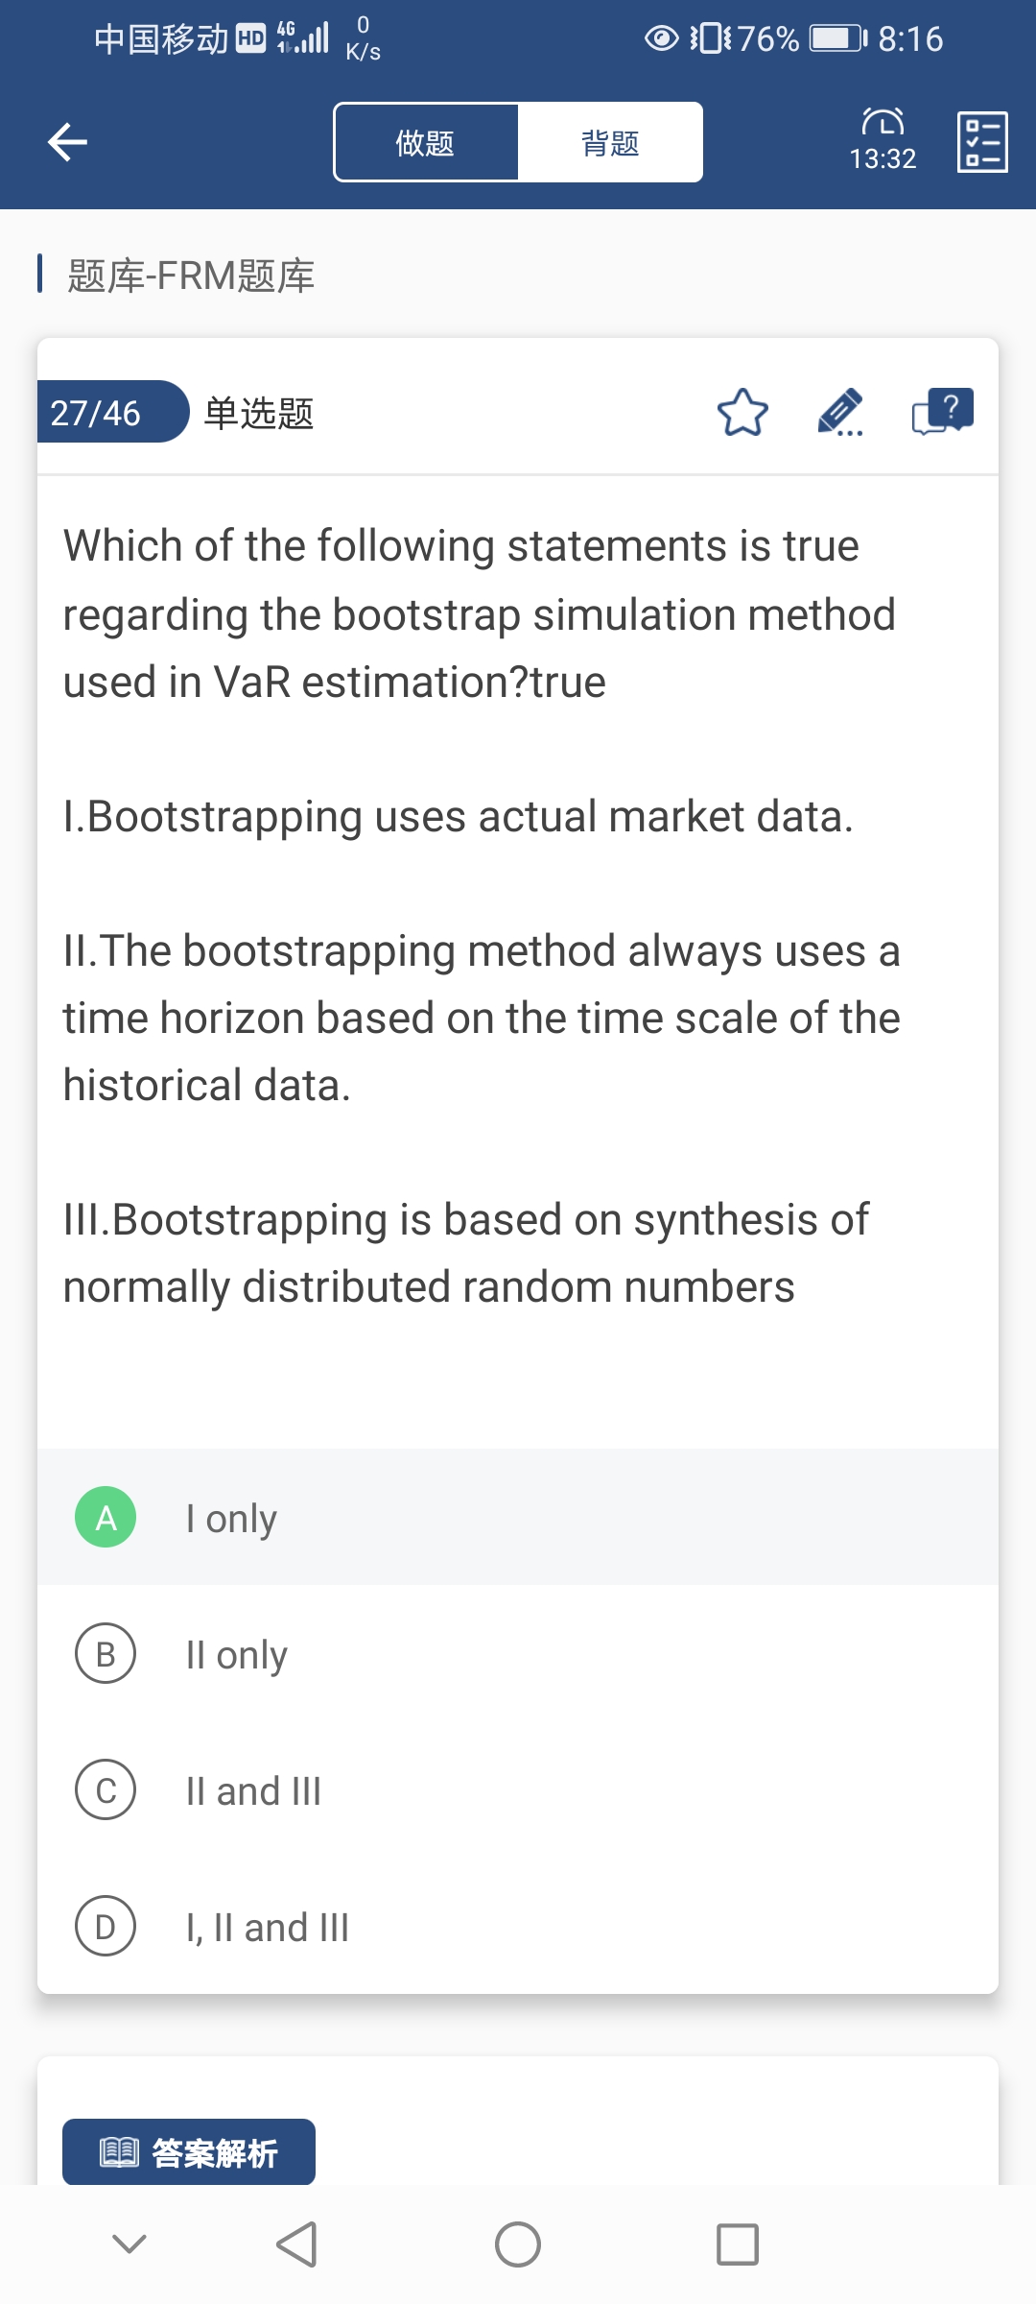Open the 答案解析 explanation button
Image resolution: width=1036 pixels, height=2304 pixels.
click(x=189, y=2153)
